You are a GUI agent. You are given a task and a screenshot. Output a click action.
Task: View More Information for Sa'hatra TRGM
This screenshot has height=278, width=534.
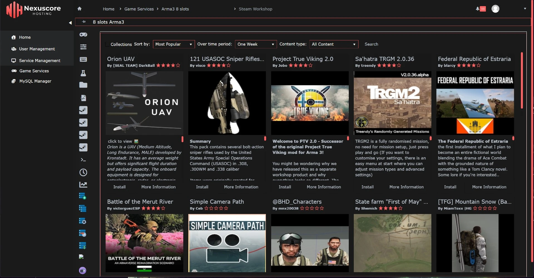(406, 187)
